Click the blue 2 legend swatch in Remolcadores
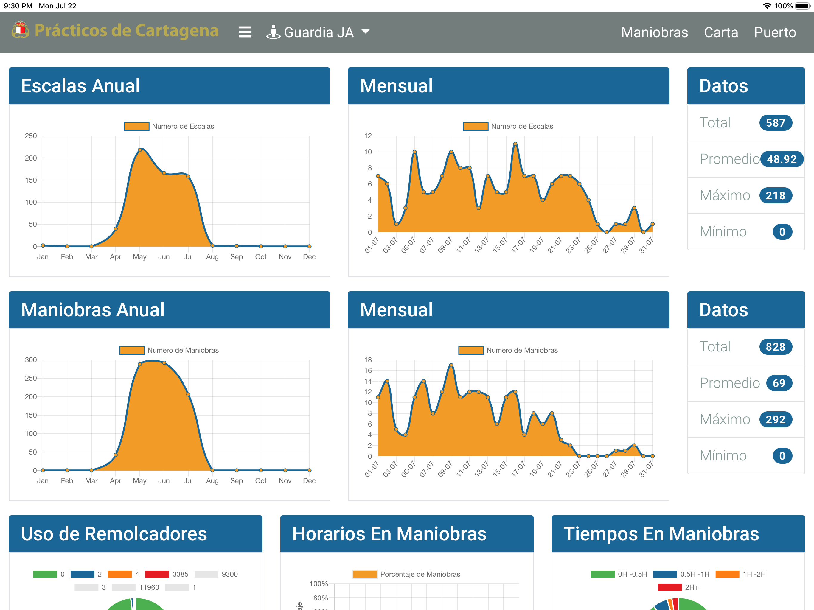 coord(83,574)
